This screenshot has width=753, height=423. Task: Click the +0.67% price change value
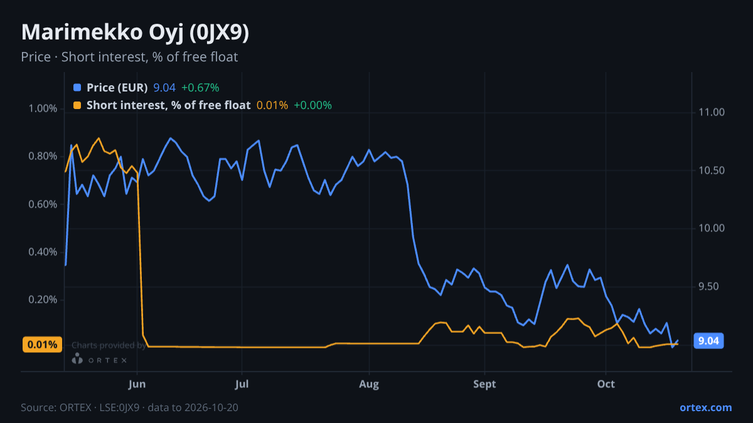coord(200,88)
